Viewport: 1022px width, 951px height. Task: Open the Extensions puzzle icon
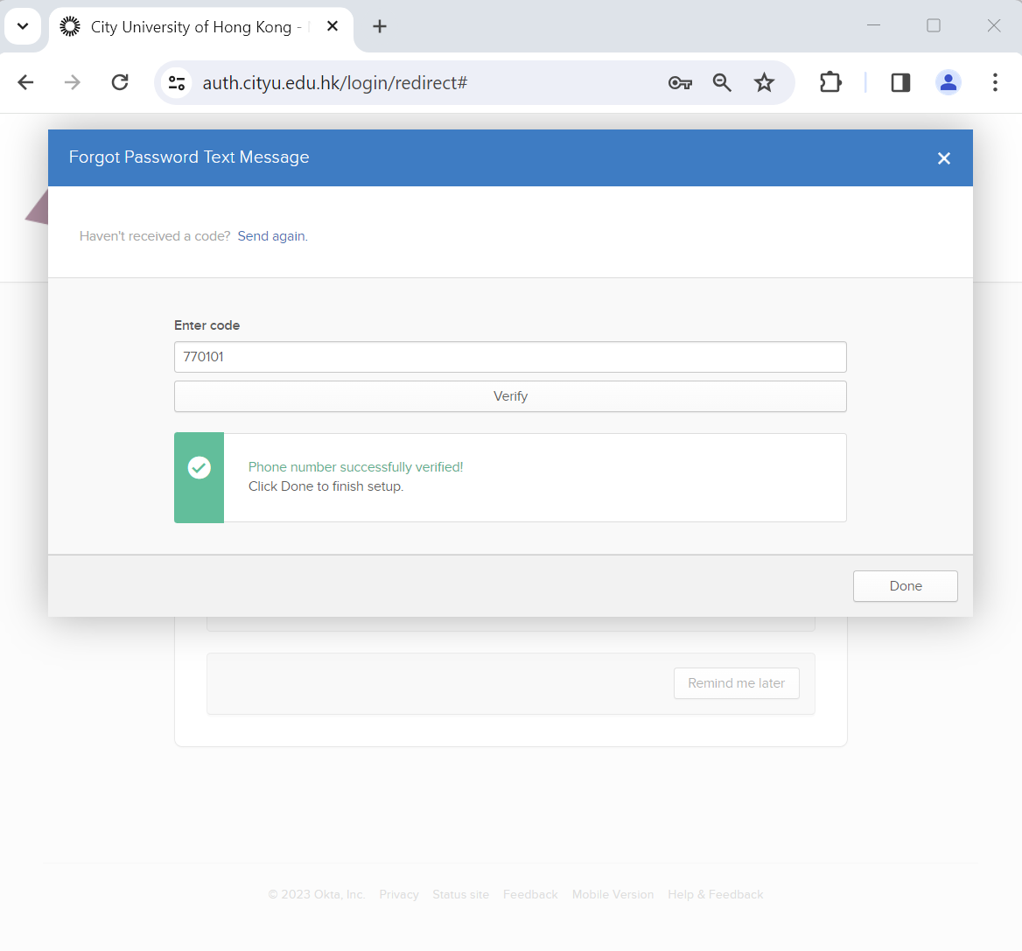(830, 82)
